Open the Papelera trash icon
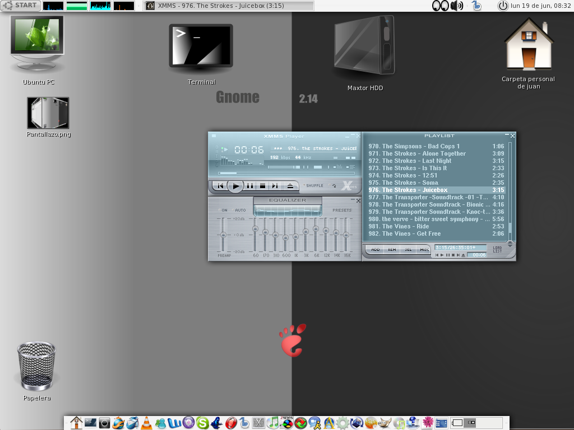Screen dimensions: 574x430 [36, 371]
